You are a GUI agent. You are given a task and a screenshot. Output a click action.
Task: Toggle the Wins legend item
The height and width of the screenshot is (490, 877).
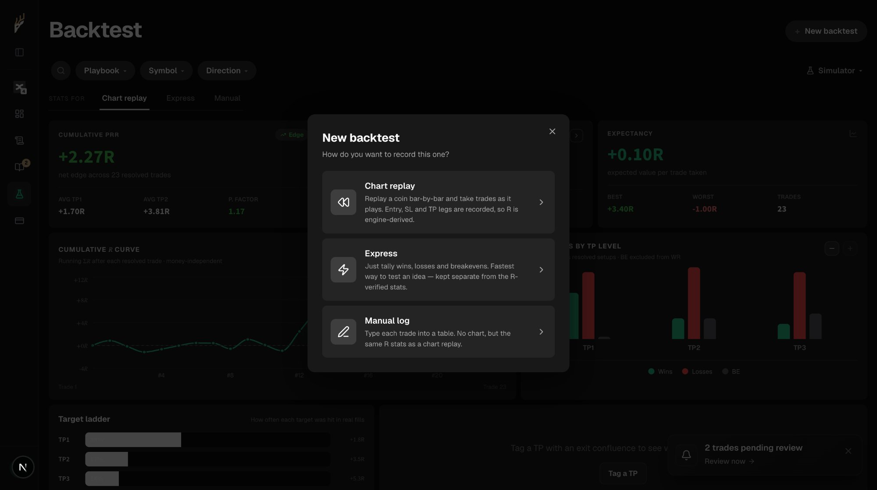click(660, 371)
